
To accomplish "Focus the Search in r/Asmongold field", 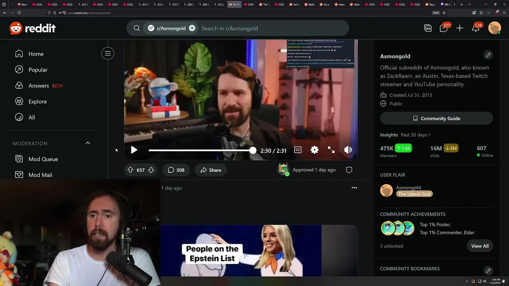I will click(273, 28).
